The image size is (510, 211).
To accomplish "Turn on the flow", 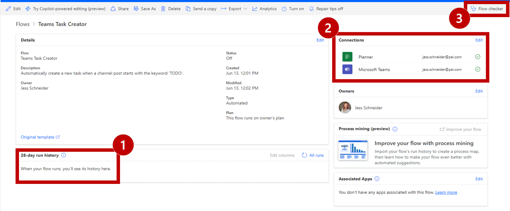I will [x=293, y=9].
